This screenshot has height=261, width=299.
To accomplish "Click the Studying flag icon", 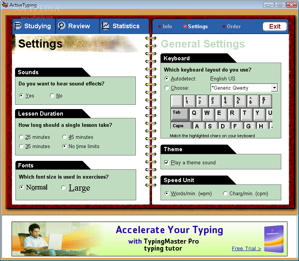I will 18,26.
